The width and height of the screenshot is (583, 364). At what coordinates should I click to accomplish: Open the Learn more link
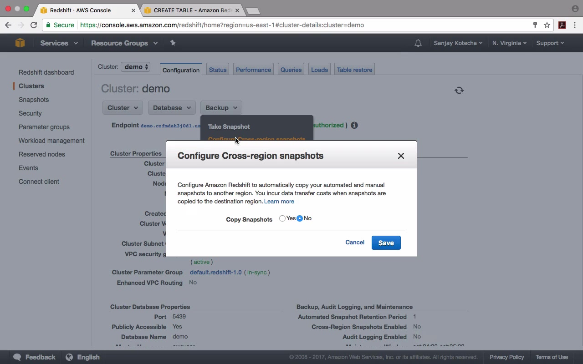point(279,201)
